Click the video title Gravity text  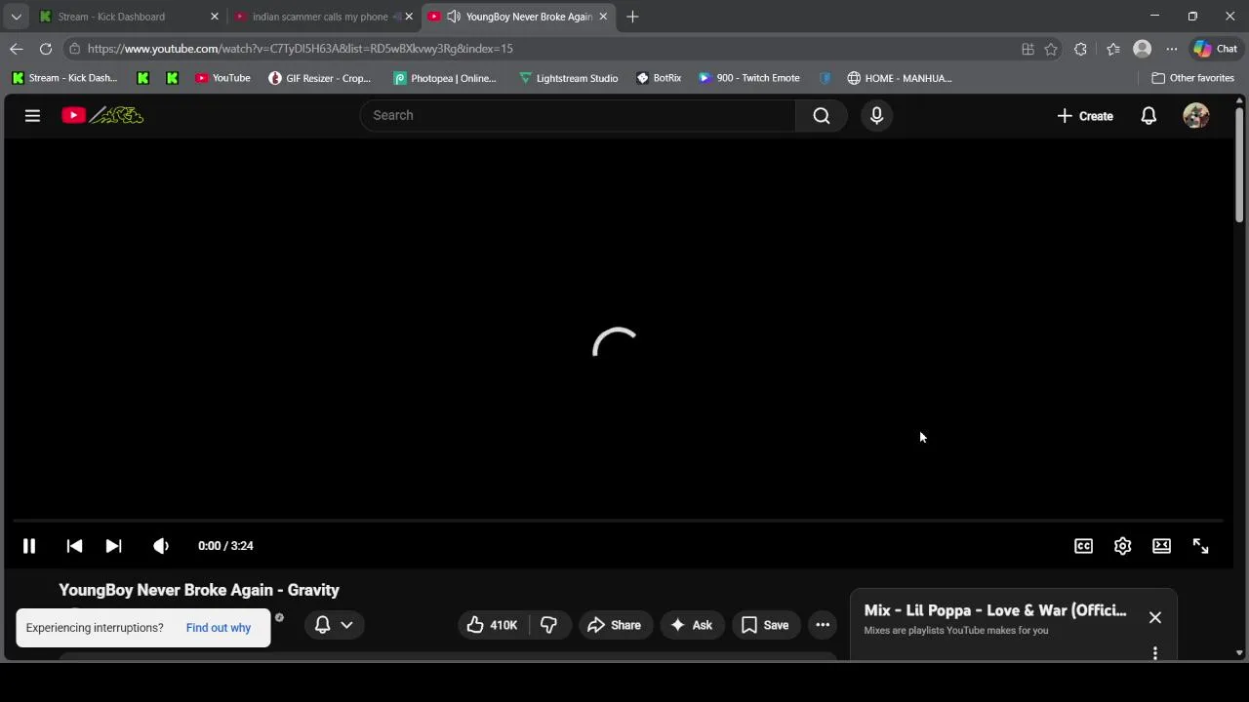199,590
